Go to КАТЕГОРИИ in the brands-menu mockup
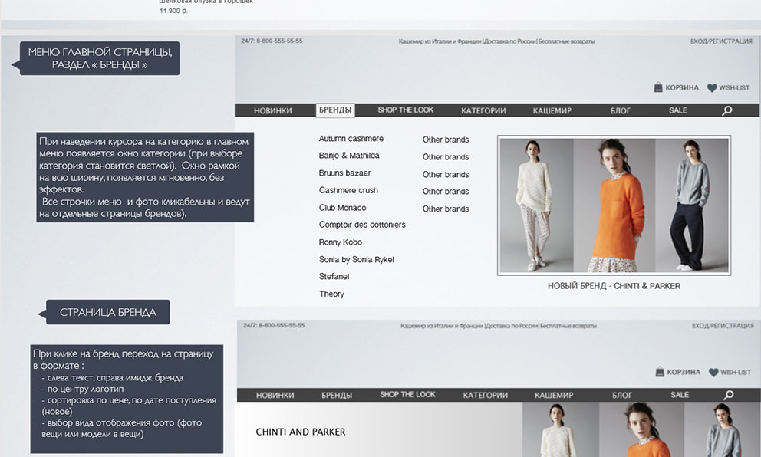Viewport: 761px width, 457px height. [x=483, y=110]
